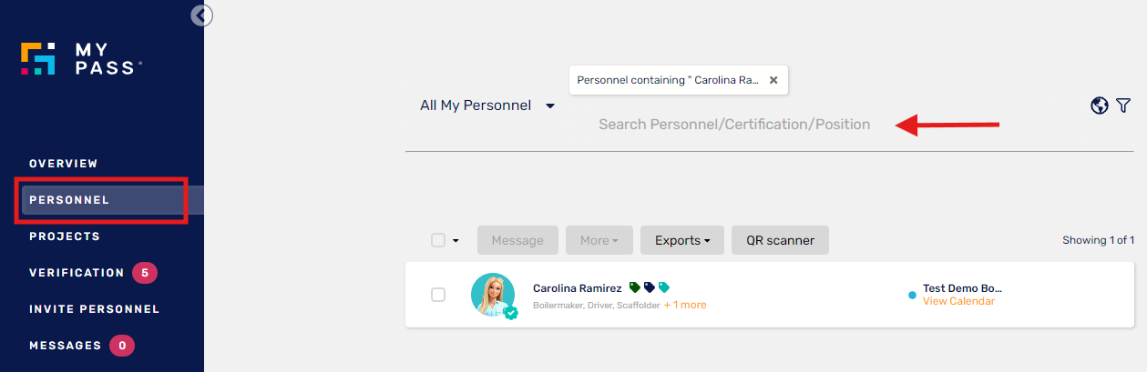
Task: Open the globe map view icon
Action: (x=1100, y=106)
